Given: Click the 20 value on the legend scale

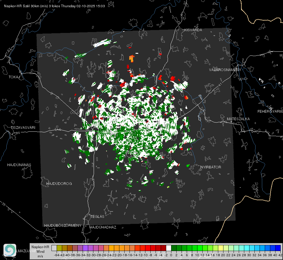Looking at the screenshot, I should pyautogui.click(x=223, y=255).
